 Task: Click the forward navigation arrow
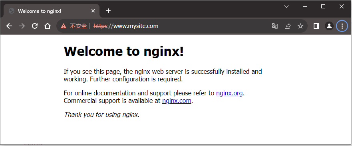click(22, 26)
